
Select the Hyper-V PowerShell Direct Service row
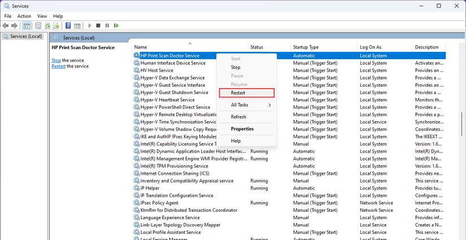point(289,107)
